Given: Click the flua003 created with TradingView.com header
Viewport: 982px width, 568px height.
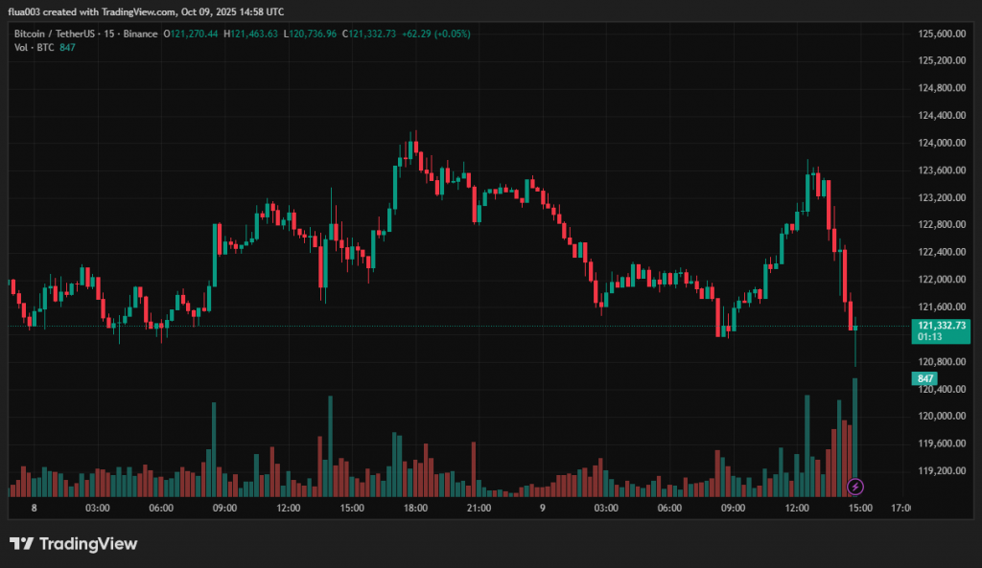Looking at the screenshot, I should [x=146, y=11].
